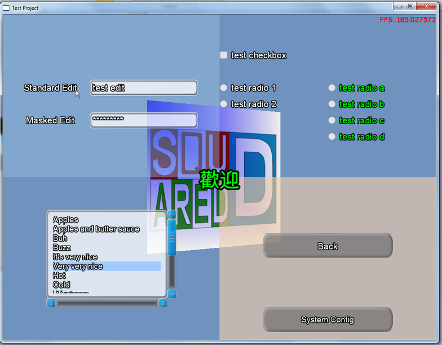The width and height of the screenshot is (442, 345).
Task: Click the green Chinese welcome text
Action: (220, 180)
